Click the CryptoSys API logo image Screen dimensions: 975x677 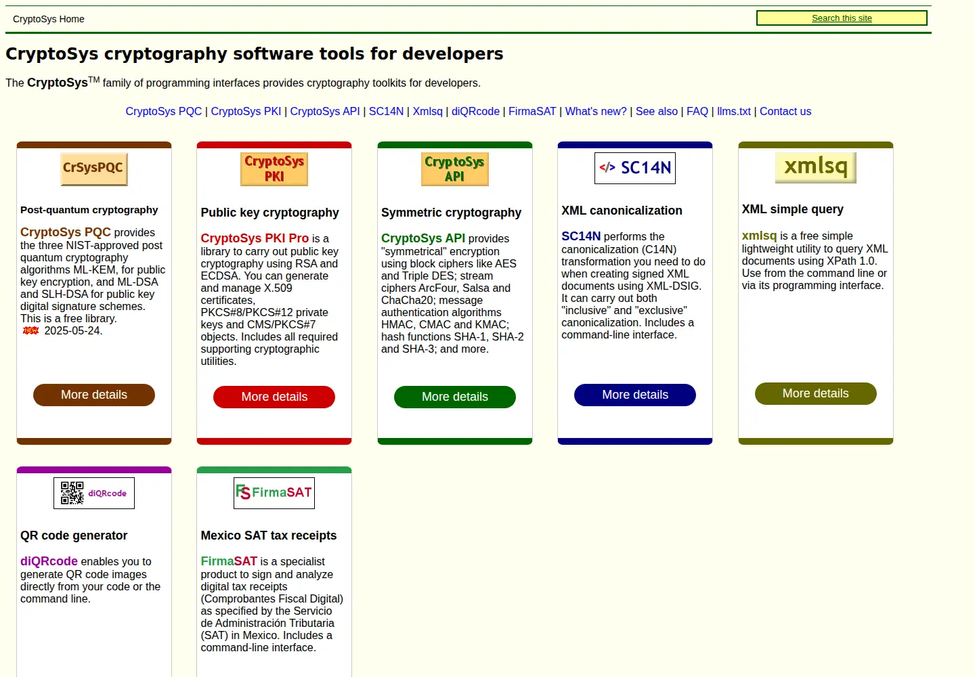coord(455,169)
